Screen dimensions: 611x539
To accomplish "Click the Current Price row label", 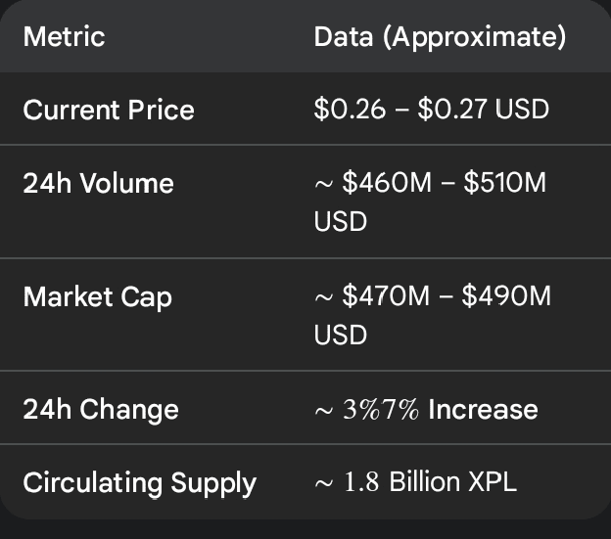I will pos(109,110).
